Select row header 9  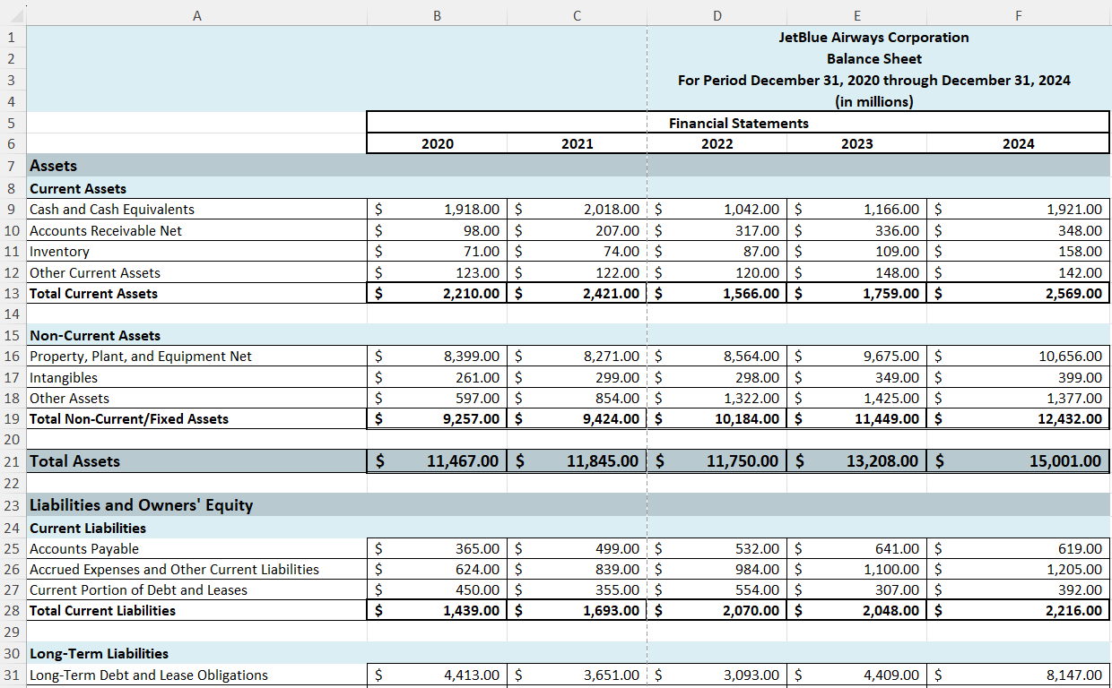click(11, 209)
